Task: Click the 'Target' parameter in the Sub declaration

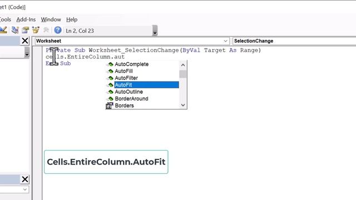Action: [x=215, y=50]
